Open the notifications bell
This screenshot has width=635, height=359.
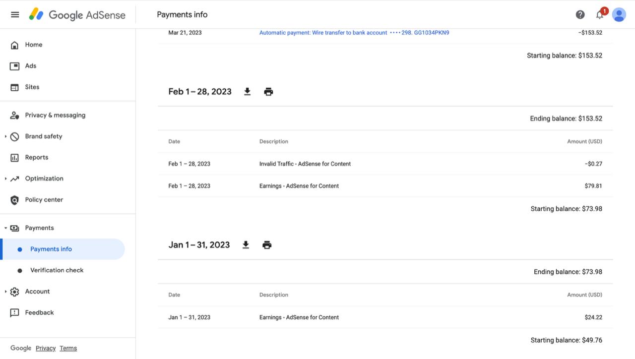600,14
